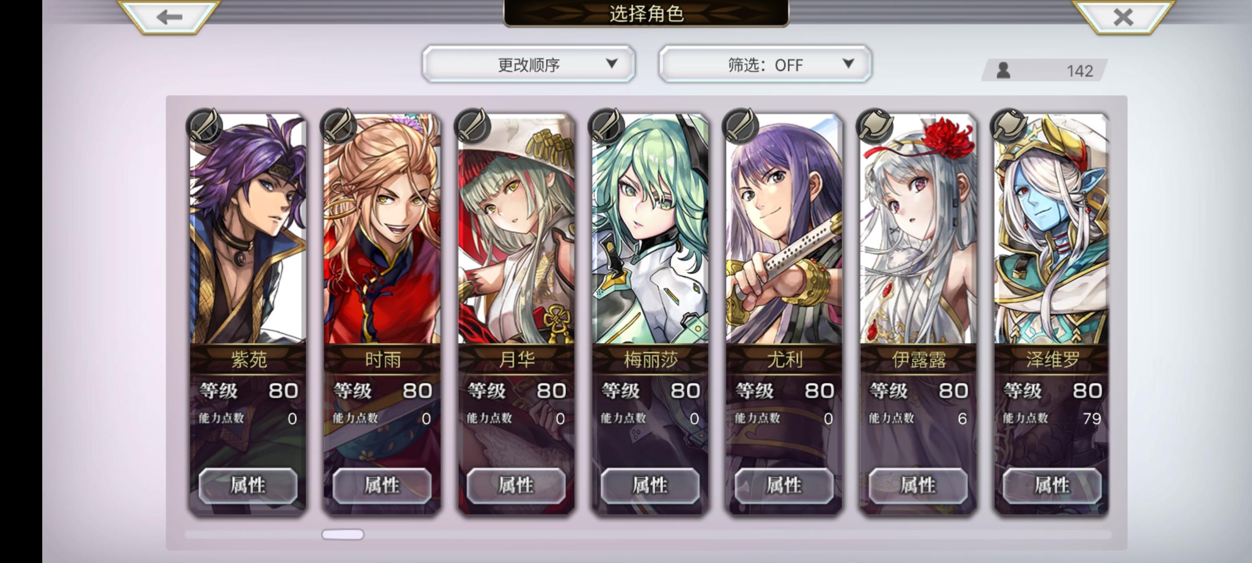Close the character selection screen

1123,17
